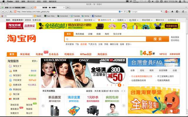Click the browser URL address field
Image resolution: width=188 pixels, height=117 pixels.
coord(67,12)
